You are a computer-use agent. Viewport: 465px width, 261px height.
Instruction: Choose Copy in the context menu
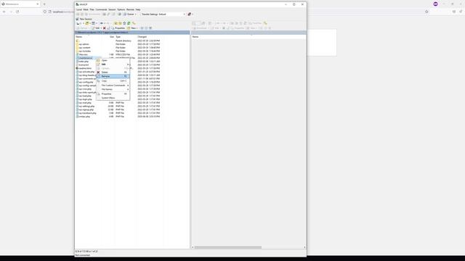point(113,80)
